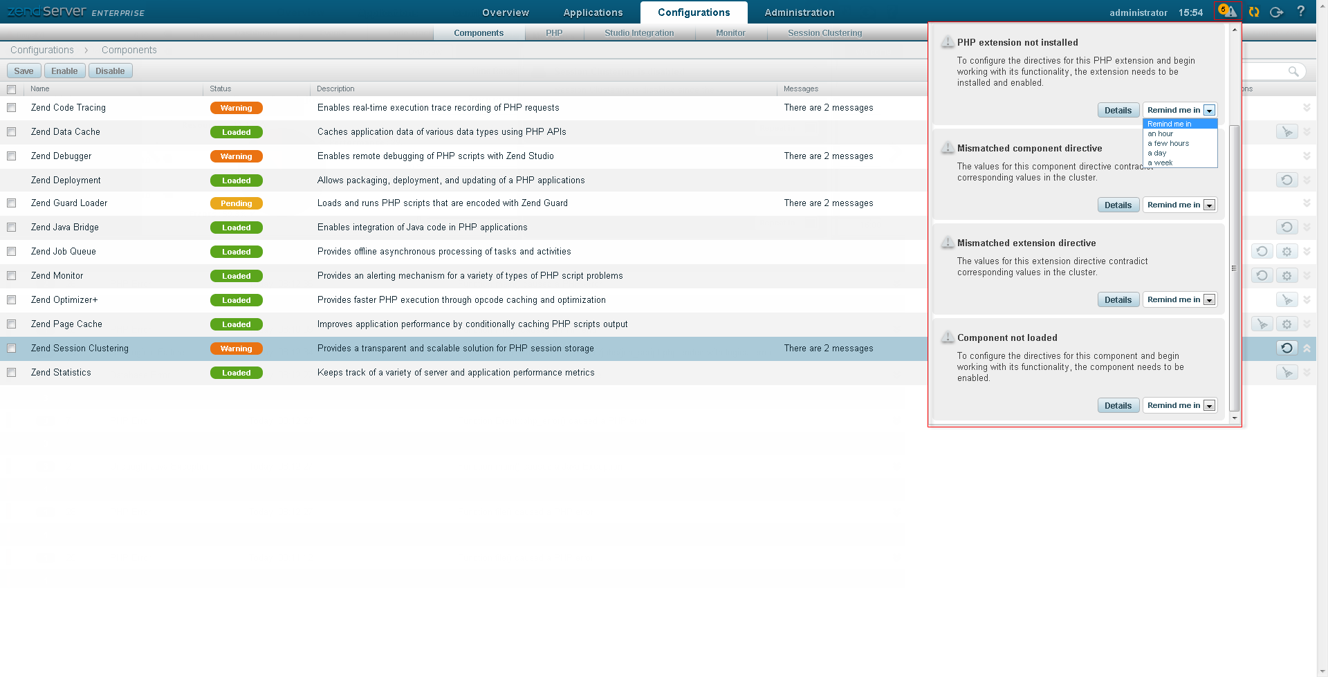The height and width of the screenshot is (677, 1328).
Task: Check the Zend Code Tracing checkbox
Action: 12,108
